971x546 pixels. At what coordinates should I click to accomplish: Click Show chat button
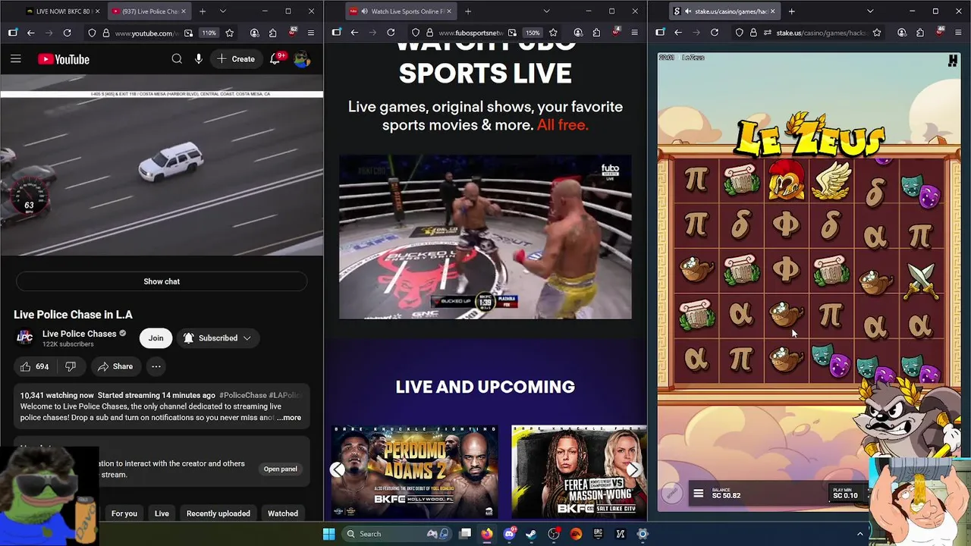pos(162,281)
